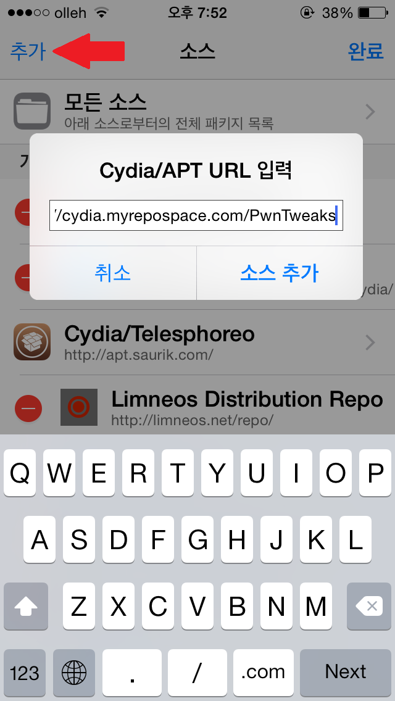This screenshot has width=395, height=701.
Task: Tap the slash key on keyboard
Action: pyautogui.click(x=197, y=671)
